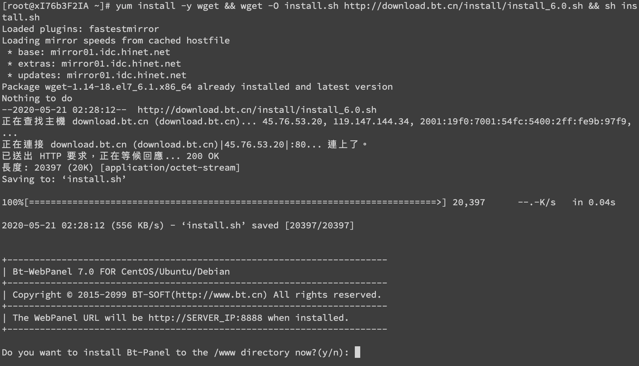639x366 pixels.
Task: Click the base mirror01.idc.hinet.net entry
Action: point(89,52)
